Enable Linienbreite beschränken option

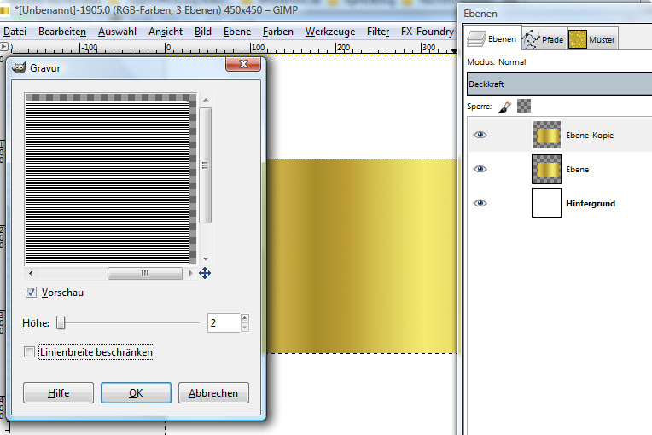(x=31, y=352)
